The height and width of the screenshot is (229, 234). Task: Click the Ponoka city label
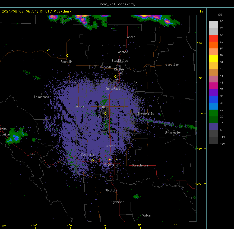tap(130, 37)
